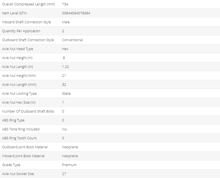Click the Axle Nut Hex Size (in) label
This screenshot has height=178, width=220.
[x=19, y=103]
